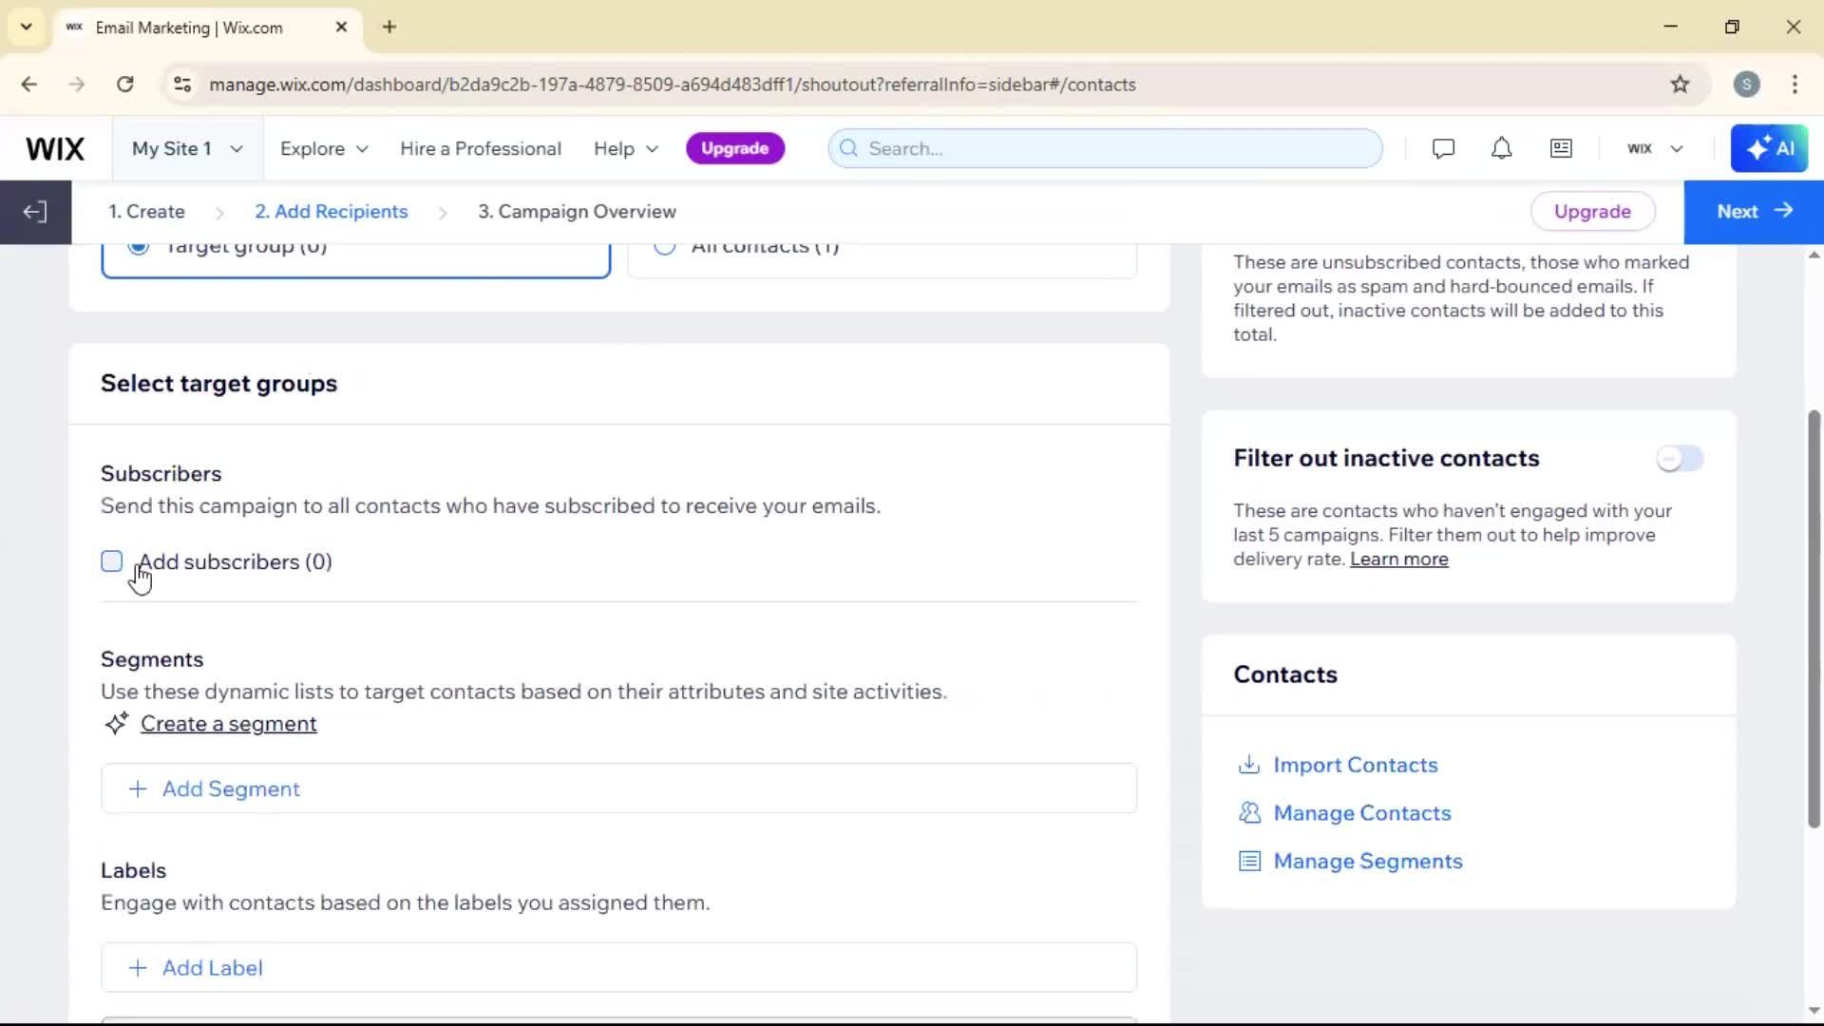The width and height of the screenshot is (1824, 1026).
Task: Click the sparkle icon beside Create a segment
Action: coord(116,724)
